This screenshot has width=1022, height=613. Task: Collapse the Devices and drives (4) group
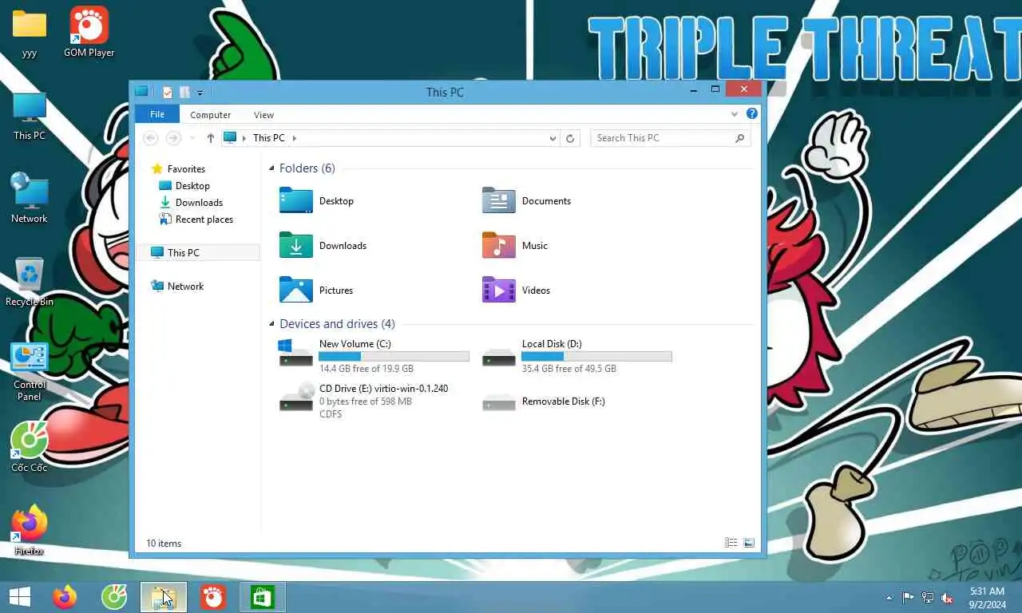pos(272,324)
